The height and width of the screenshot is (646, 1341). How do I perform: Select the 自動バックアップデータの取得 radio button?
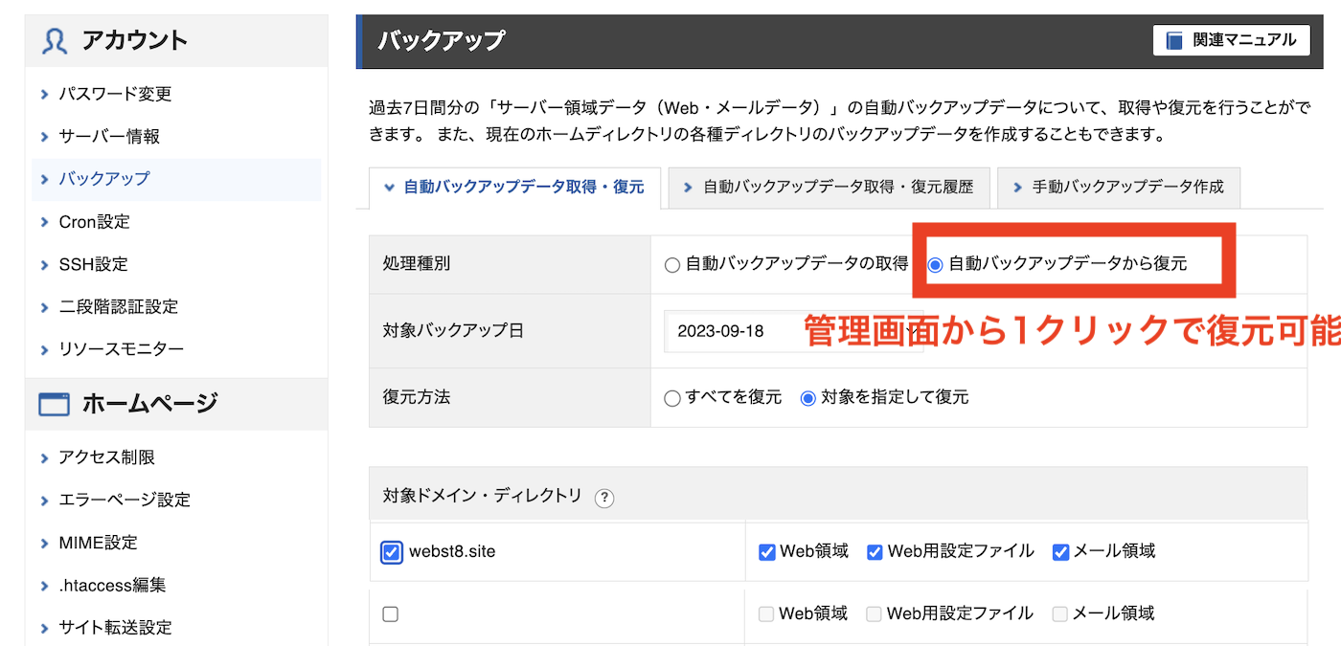coord(671,264)
